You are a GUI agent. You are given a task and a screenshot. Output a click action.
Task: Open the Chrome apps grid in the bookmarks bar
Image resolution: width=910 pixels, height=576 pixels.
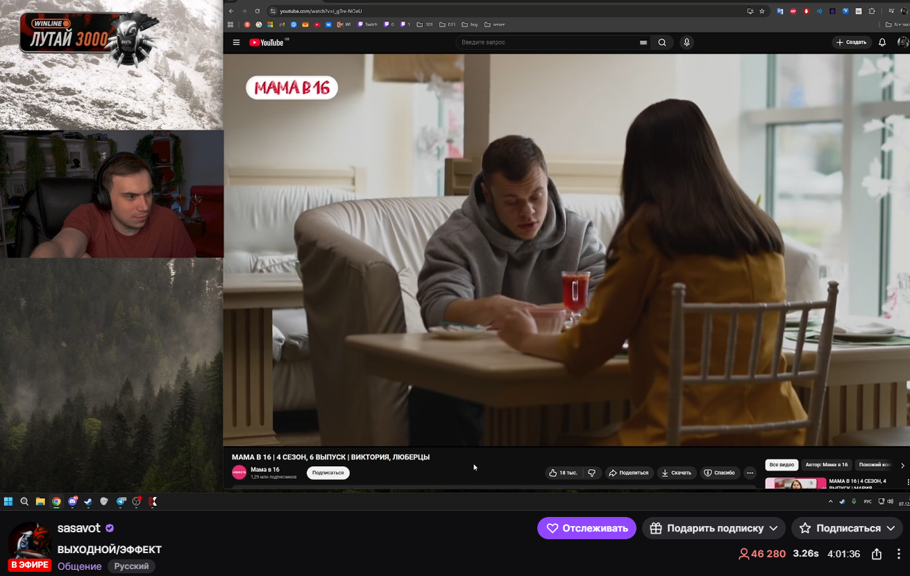coord(231,24)
